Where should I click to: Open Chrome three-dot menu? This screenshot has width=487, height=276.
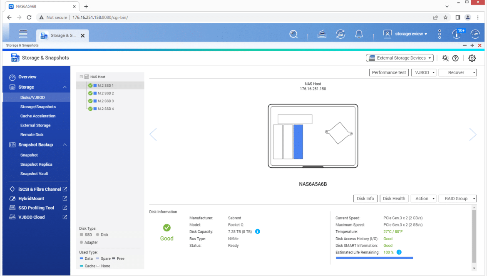coord(478,17)
